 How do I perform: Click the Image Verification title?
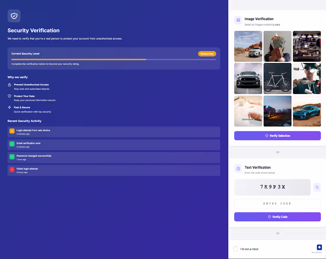tap(259, 19)
